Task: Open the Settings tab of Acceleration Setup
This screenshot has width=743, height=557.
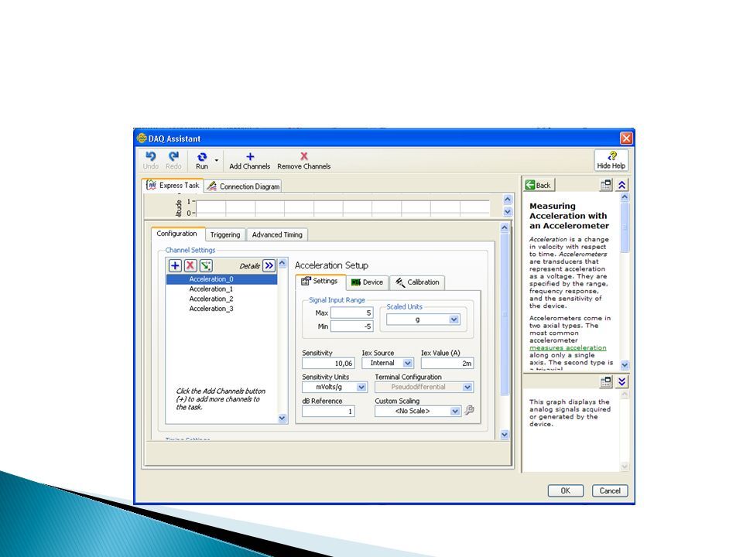Action: coord(320,282)
